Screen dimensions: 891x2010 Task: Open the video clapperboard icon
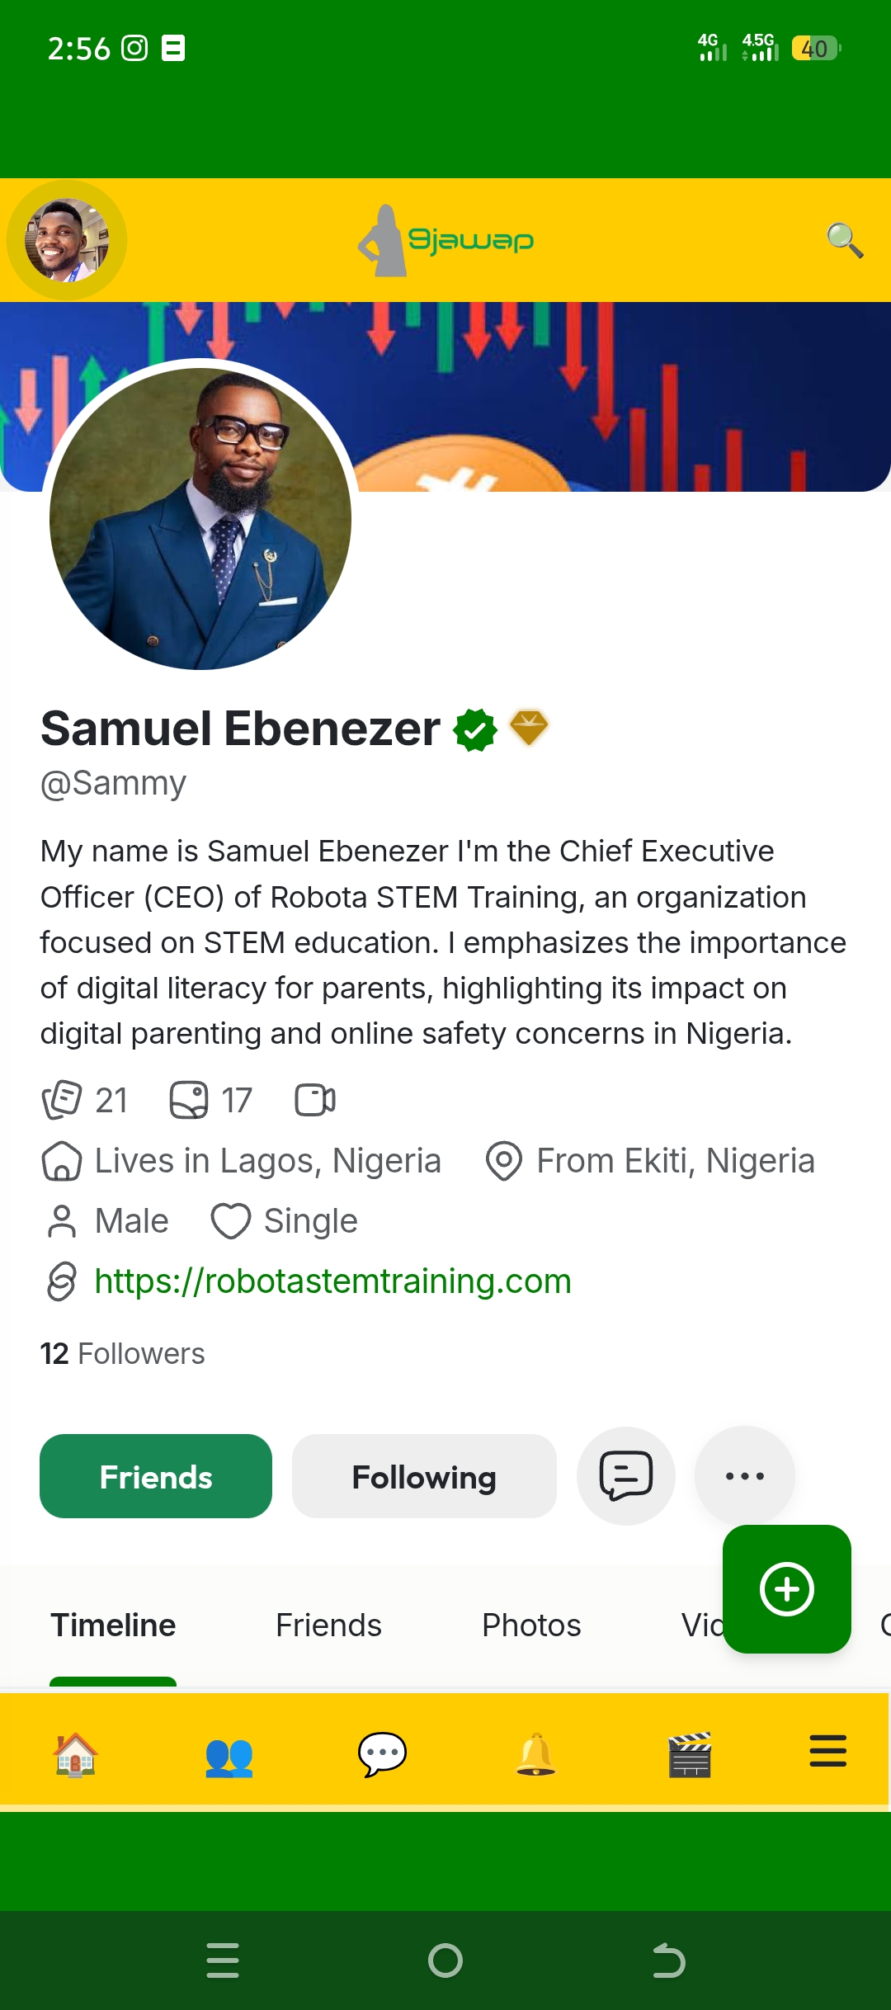[690, 1753]
